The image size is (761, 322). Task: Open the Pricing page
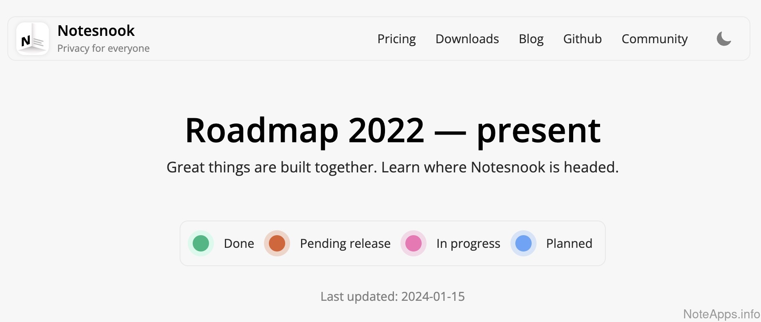(396, 39)
